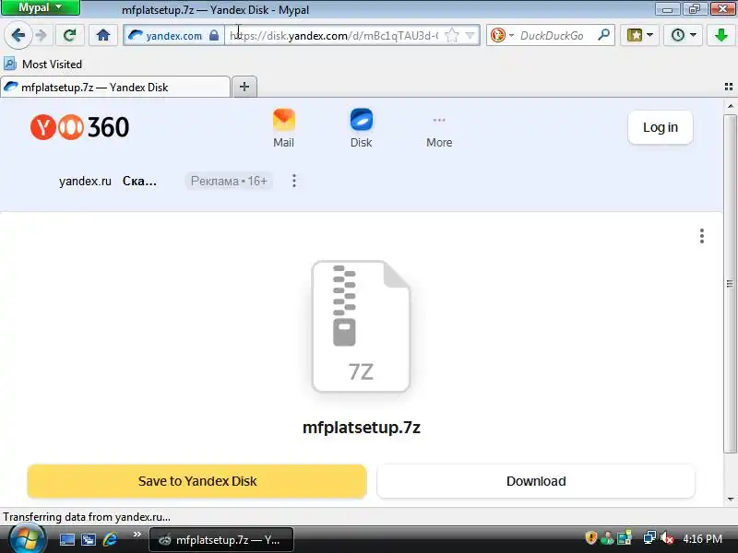Click Show Desktop quick launch icon
Screen dimensions: 738x553
(66, 539)
